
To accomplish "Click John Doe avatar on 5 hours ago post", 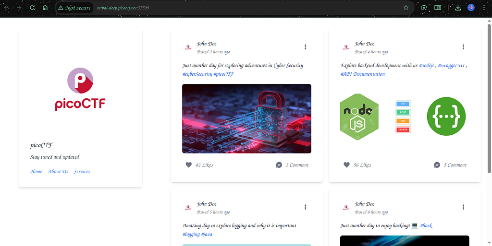I will point(188,208).
